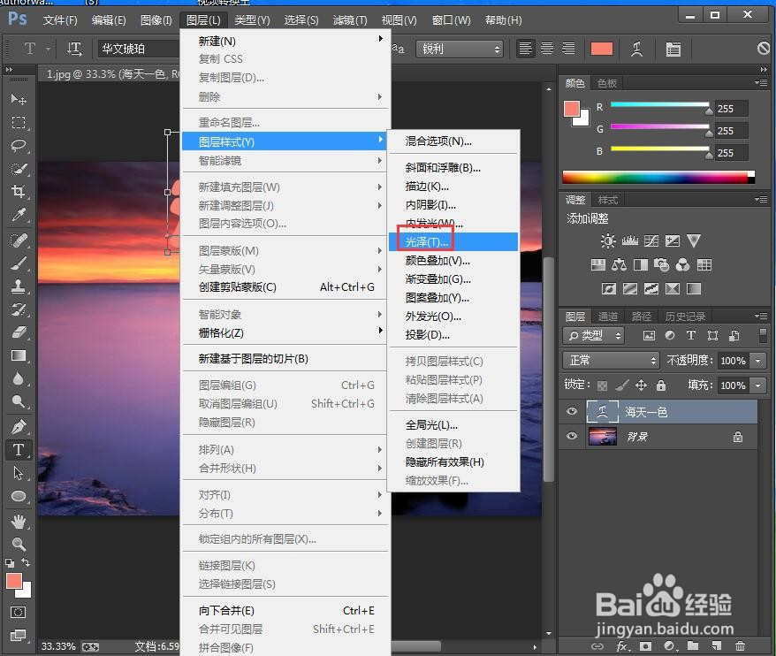Toggle Lock All padlock in Layers panel
776x656 pixels.
(661, 385)
